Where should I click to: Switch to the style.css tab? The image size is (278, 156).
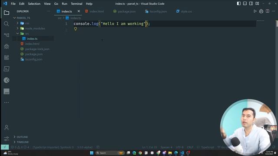click(x=184, y=11)
